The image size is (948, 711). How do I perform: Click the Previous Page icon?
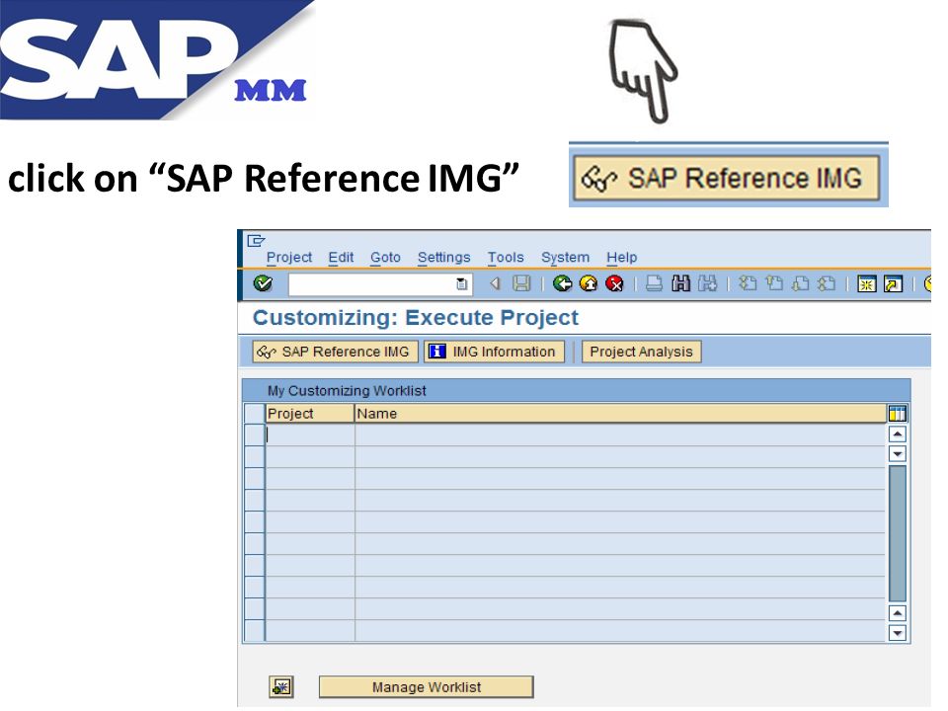[x=774, y=283]
